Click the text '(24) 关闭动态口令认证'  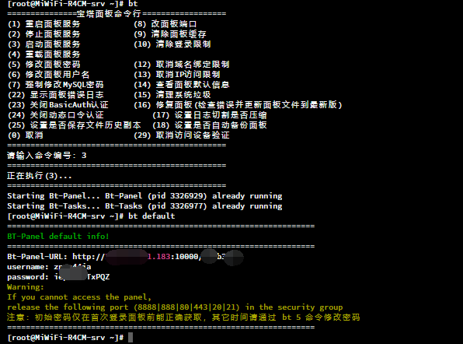click(x=55, y=115)
